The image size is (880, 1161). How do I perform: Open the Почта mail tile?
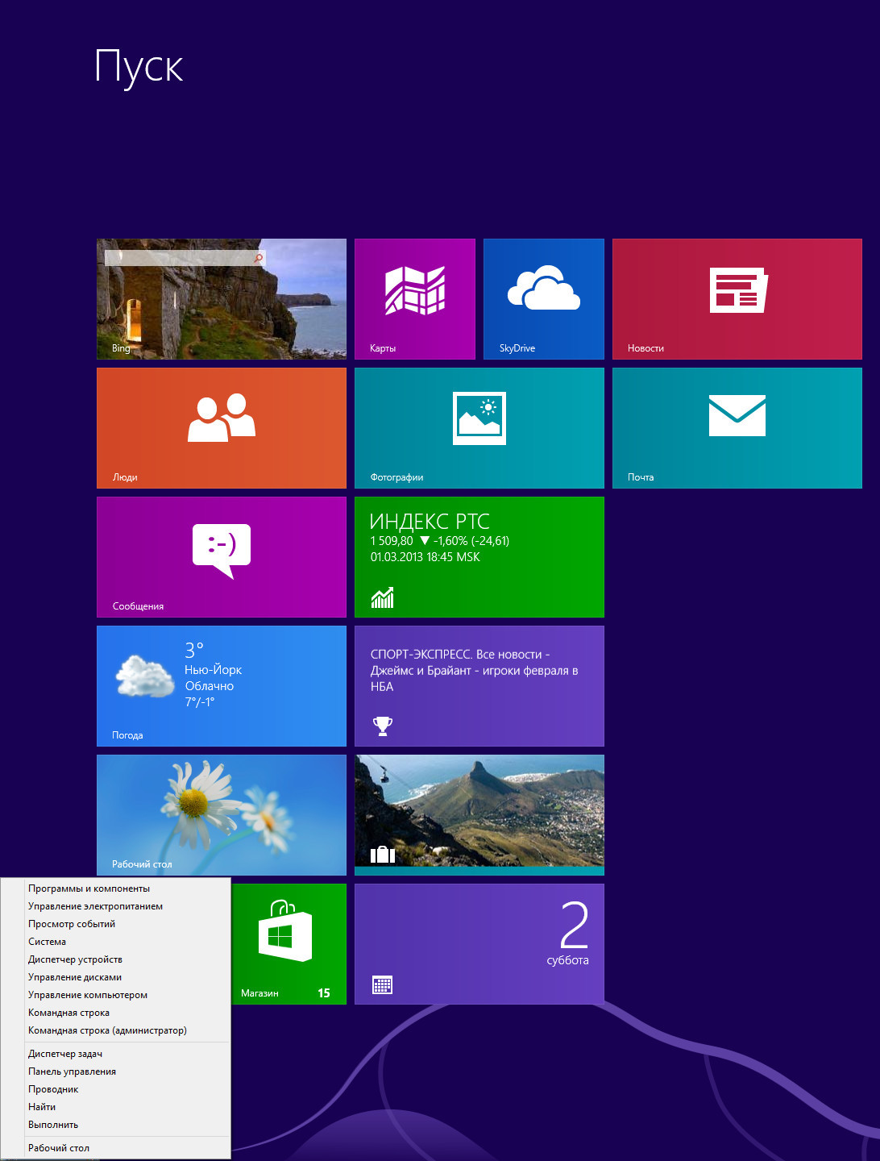737,427
